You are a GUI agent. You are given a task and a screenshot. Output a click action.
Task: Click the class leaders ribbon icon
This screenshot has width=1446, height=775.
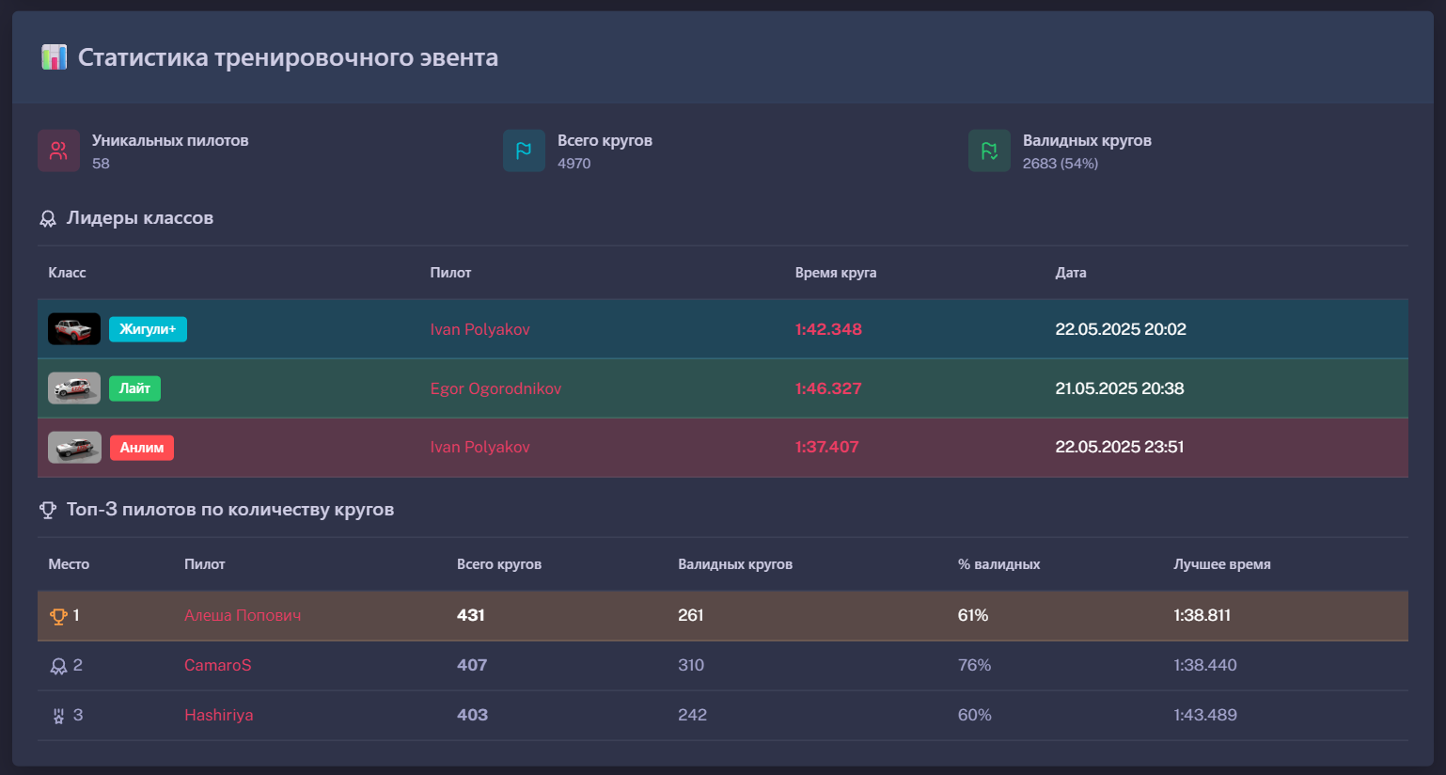48,219
